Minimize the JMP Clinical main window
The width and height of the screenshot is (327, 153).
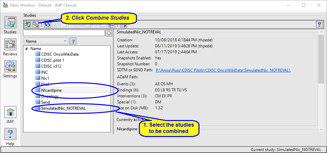pos(289,5)
